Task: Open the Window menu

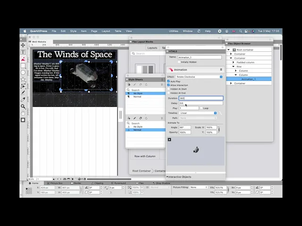Action: (x=188, y=31)
